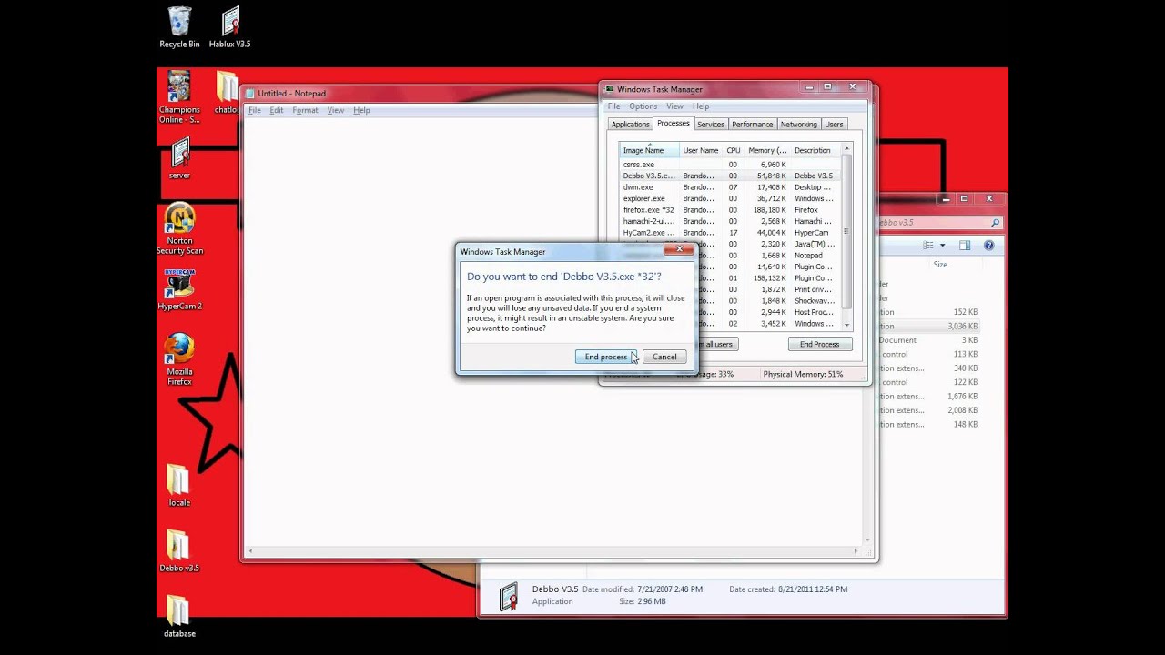Sort Explorer files by Size column
Image resolution: width=1165 pixels, height=655 pixels.
click(x=940, y=265)
